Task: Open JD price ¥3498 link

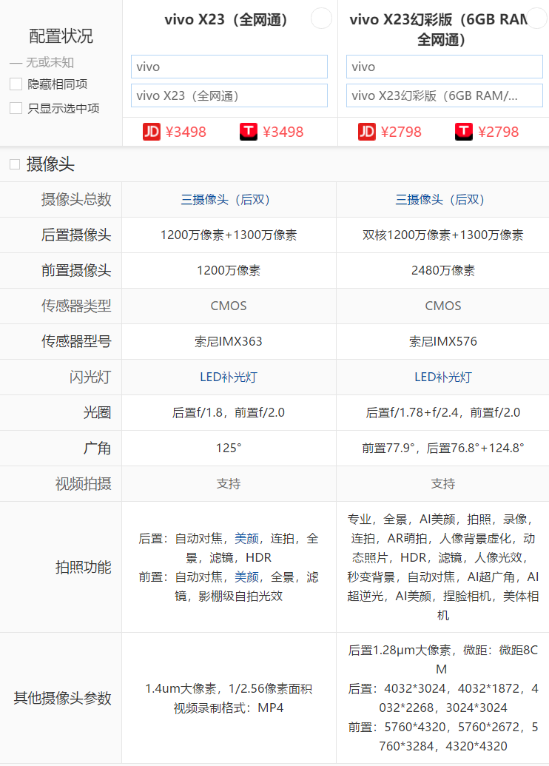Action: click(186, 132)
